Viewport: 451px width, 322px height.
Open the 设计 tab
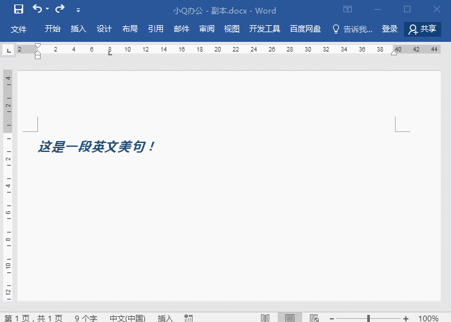104,29
